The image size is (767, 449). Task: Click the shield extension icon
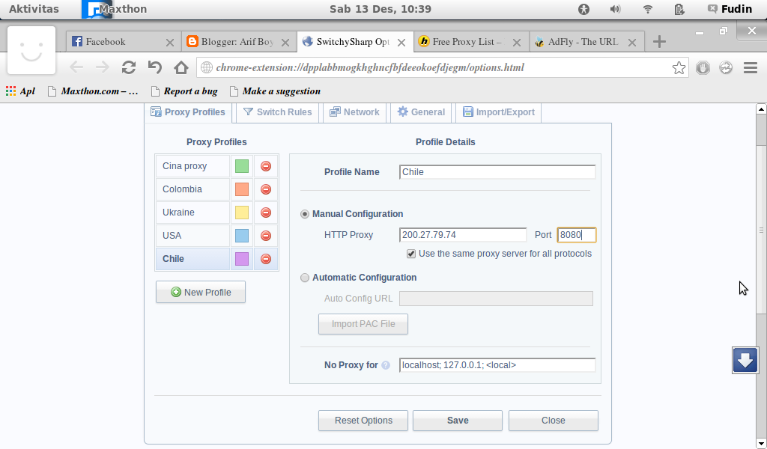click(703, 68)
